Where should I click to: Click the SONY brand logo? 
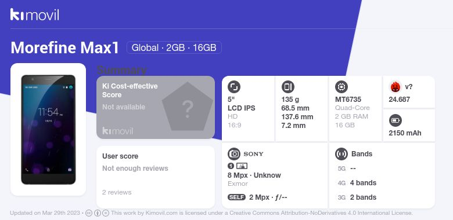[253, 154]
